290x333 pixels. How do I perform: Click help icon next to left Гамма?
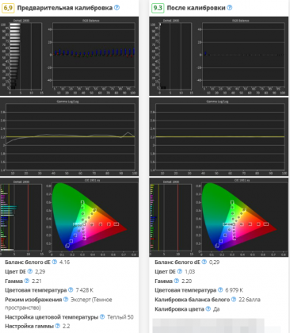(x=27, y=281)
